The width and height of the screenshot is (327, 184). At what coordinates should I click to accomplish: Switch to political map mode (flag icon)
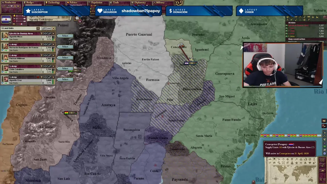[x=274, y=159]
